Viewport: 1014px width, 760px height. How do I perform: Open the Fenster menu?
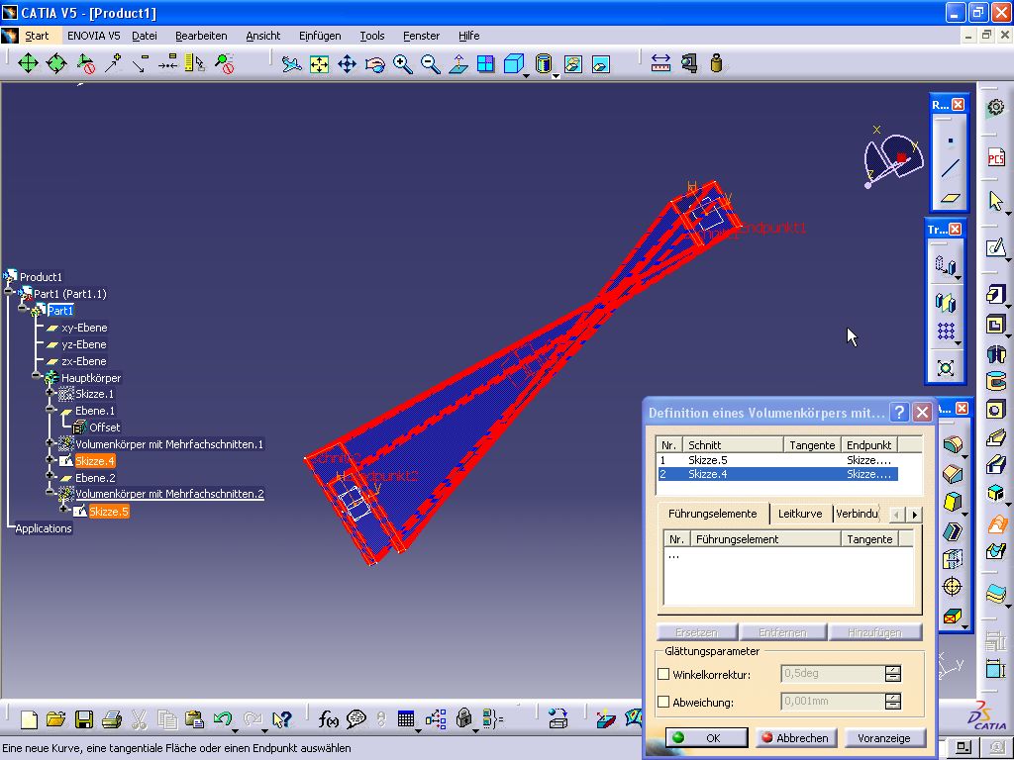(421, 36)
